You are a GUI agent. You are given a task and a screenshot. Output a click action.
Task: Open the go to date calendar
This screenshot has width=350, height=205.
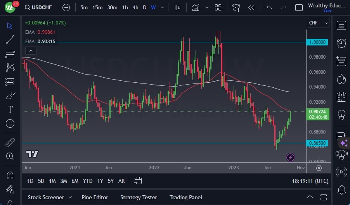pos(138,181)
